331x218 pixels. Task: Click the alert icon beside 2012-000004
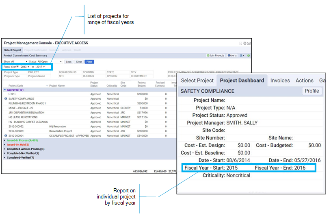point(6,136)
